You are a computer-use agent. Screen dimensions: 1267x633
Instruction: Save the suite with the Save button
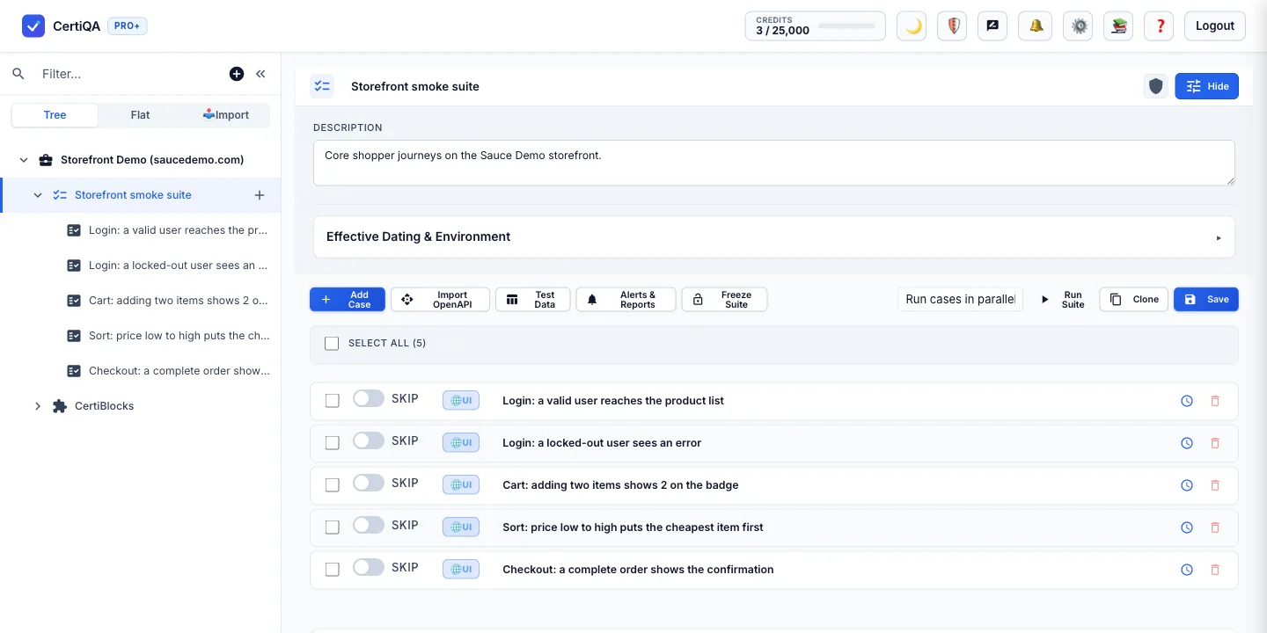tap(1206, 300)
